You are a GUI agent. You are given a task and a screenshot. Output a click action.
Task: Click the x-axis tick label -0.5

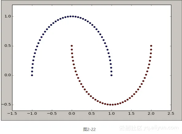(52, 113)
